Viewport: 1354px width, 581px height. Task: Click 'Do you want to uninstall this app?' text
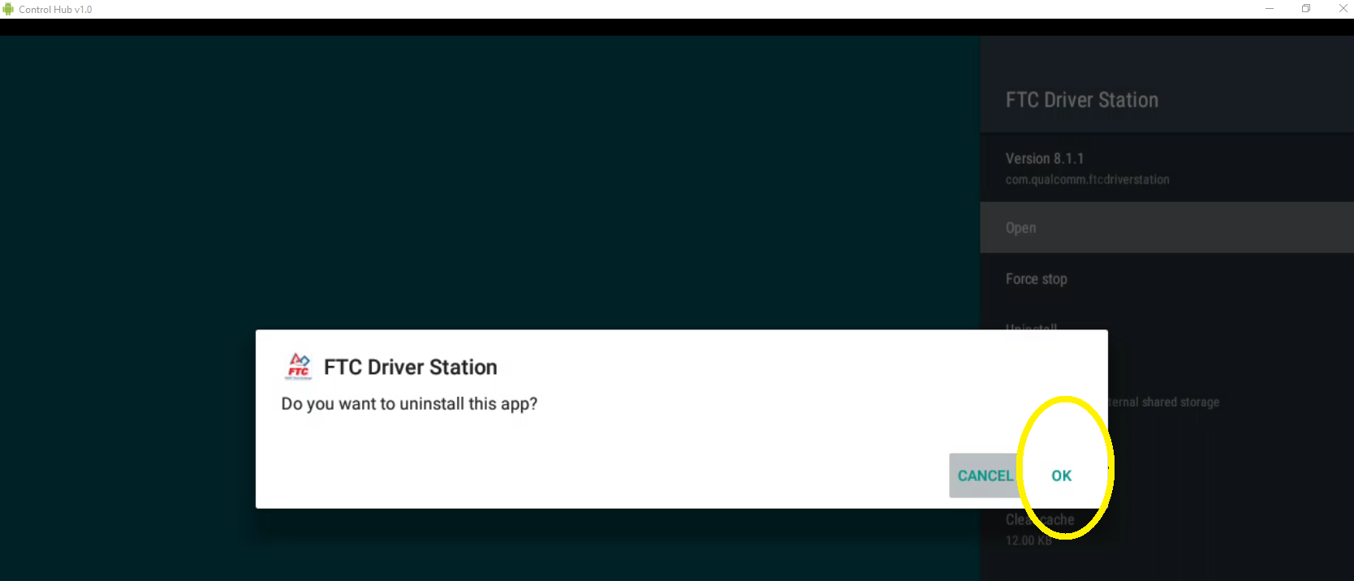[409, 404]
